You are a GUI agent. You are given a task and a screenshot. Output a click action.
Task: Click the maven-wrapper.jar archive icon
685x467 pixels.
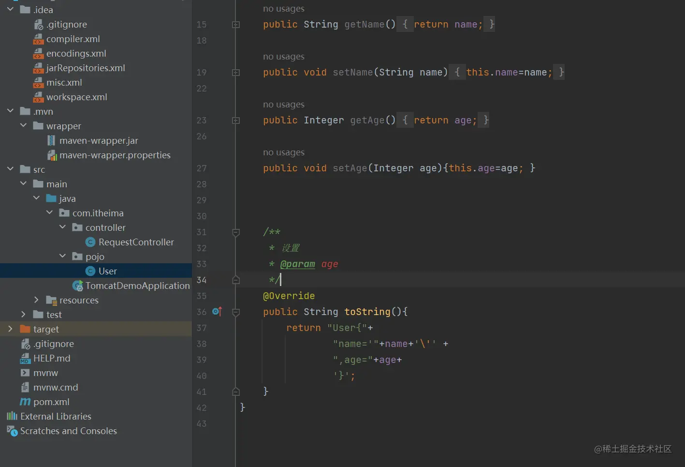point(51,140)
